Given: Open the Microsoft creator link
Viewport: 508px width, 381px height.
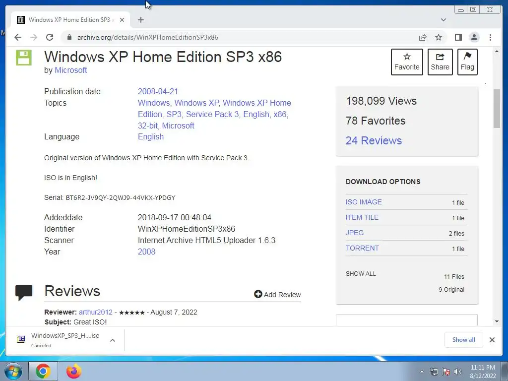Looking at the screenshot, I should (70, 70).
